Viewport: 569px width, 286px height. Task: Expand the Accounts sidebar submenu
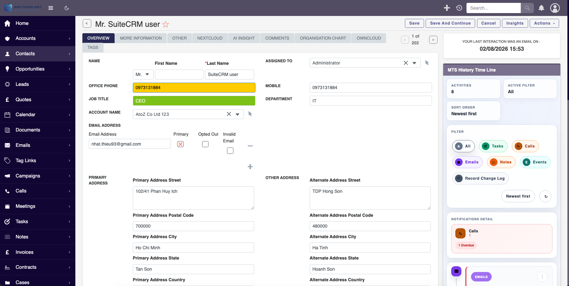(69, 39)
